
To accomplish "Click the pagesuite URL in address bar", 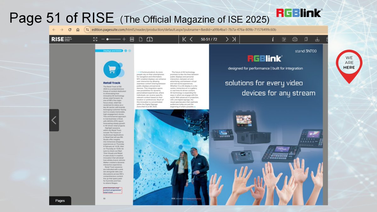I will pyautogui.click(x=184, y=30).
